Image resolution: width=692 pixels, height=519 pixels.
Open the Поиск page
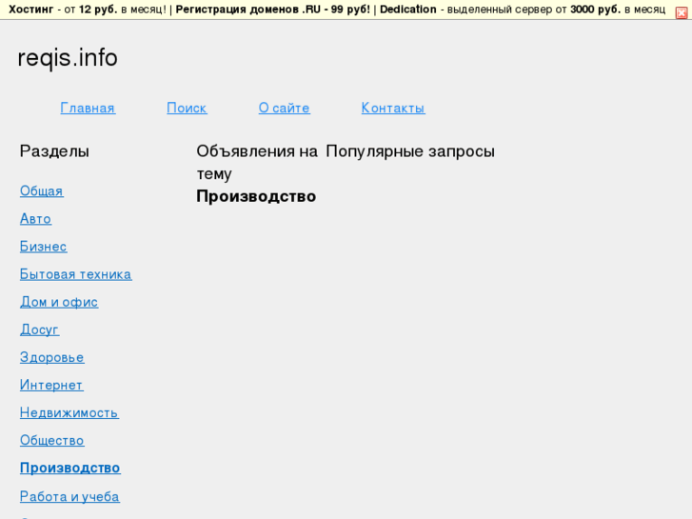(x=187, y=108)
